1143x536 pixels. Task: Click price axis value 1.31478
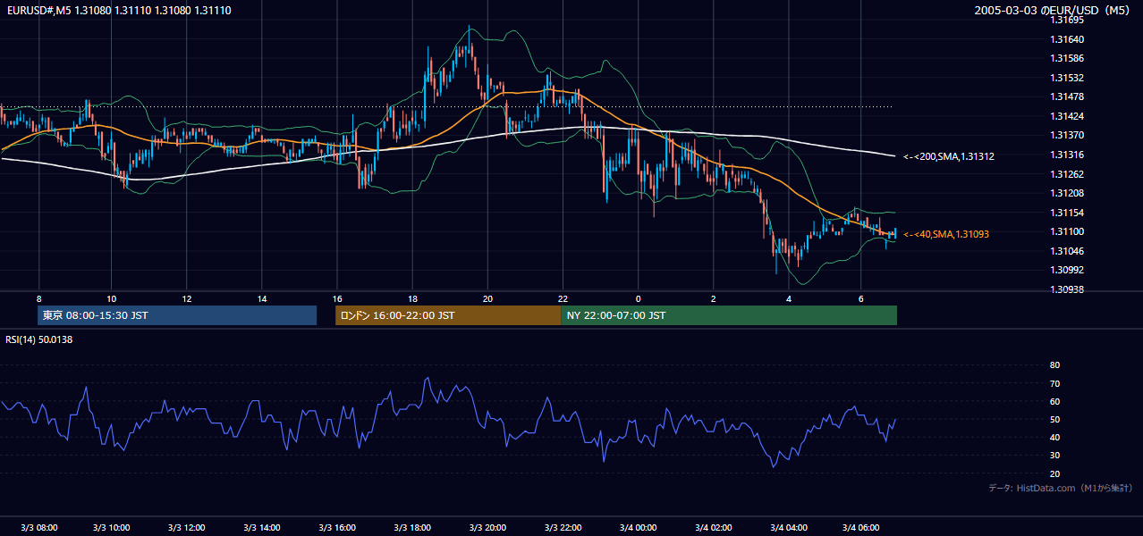pos(1068,96)
